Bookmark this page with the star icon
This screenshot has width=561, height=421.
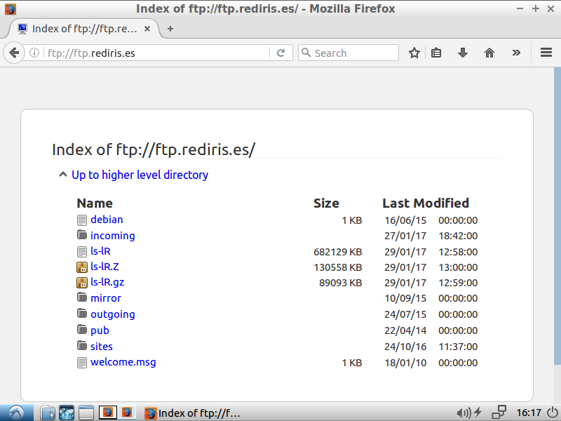[x=414, y=53]
